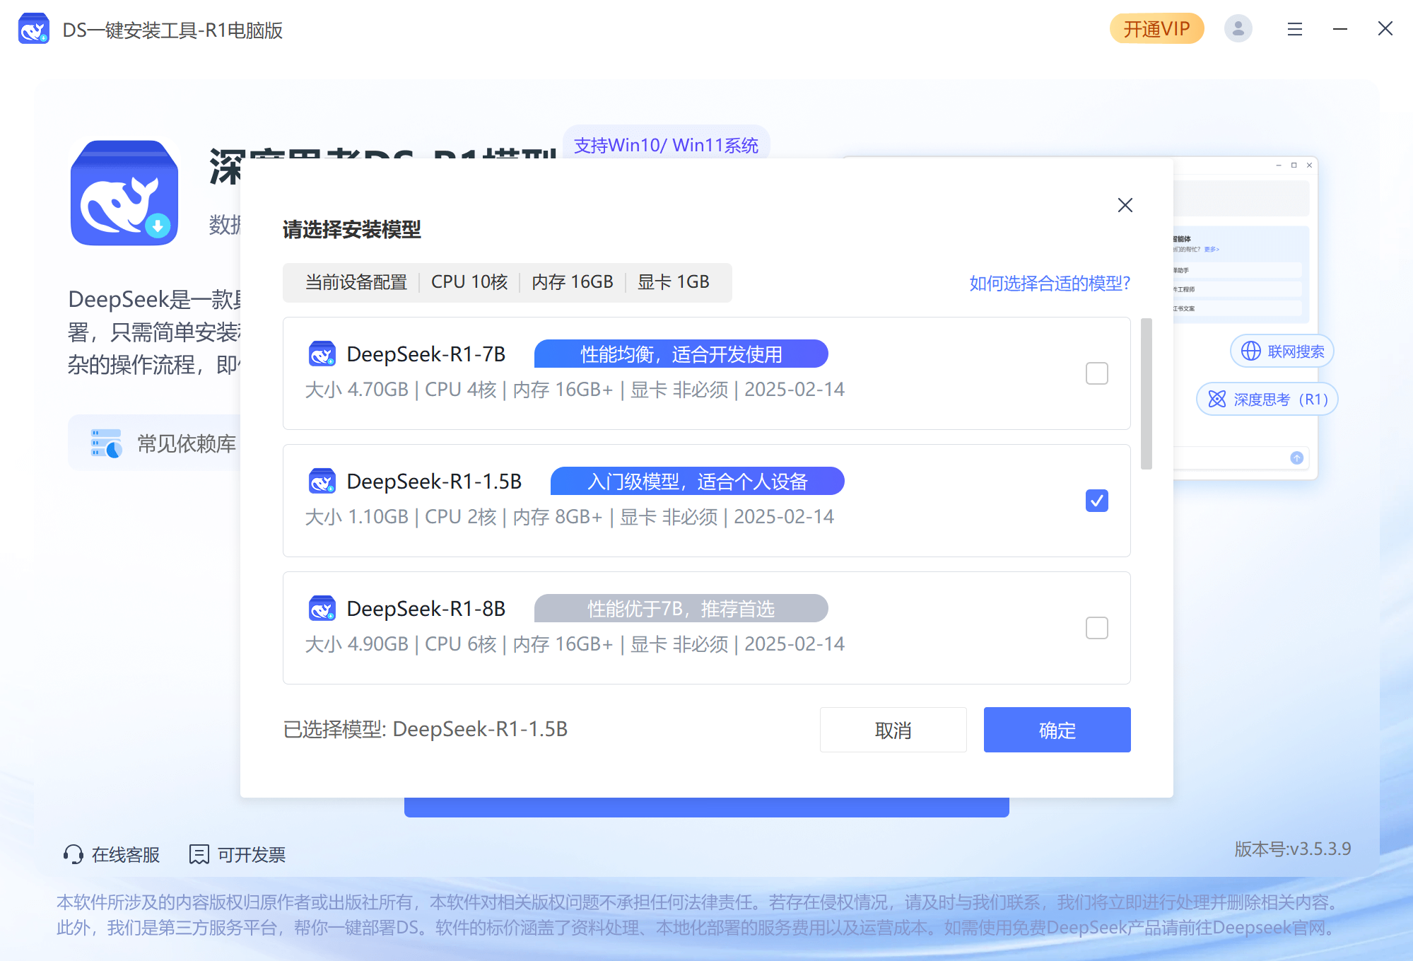
Task: Click the large DeepSeek whale app icon
Action: tap(124, 193)
